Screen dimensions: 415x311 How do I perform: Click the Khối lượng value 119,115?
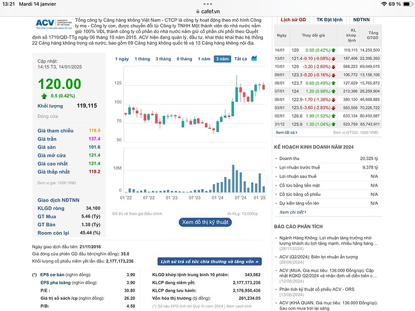(87, 106)
